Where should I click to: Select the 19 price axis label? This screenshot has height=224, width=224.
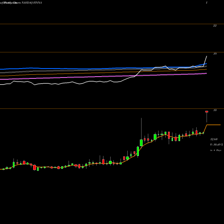215,54
